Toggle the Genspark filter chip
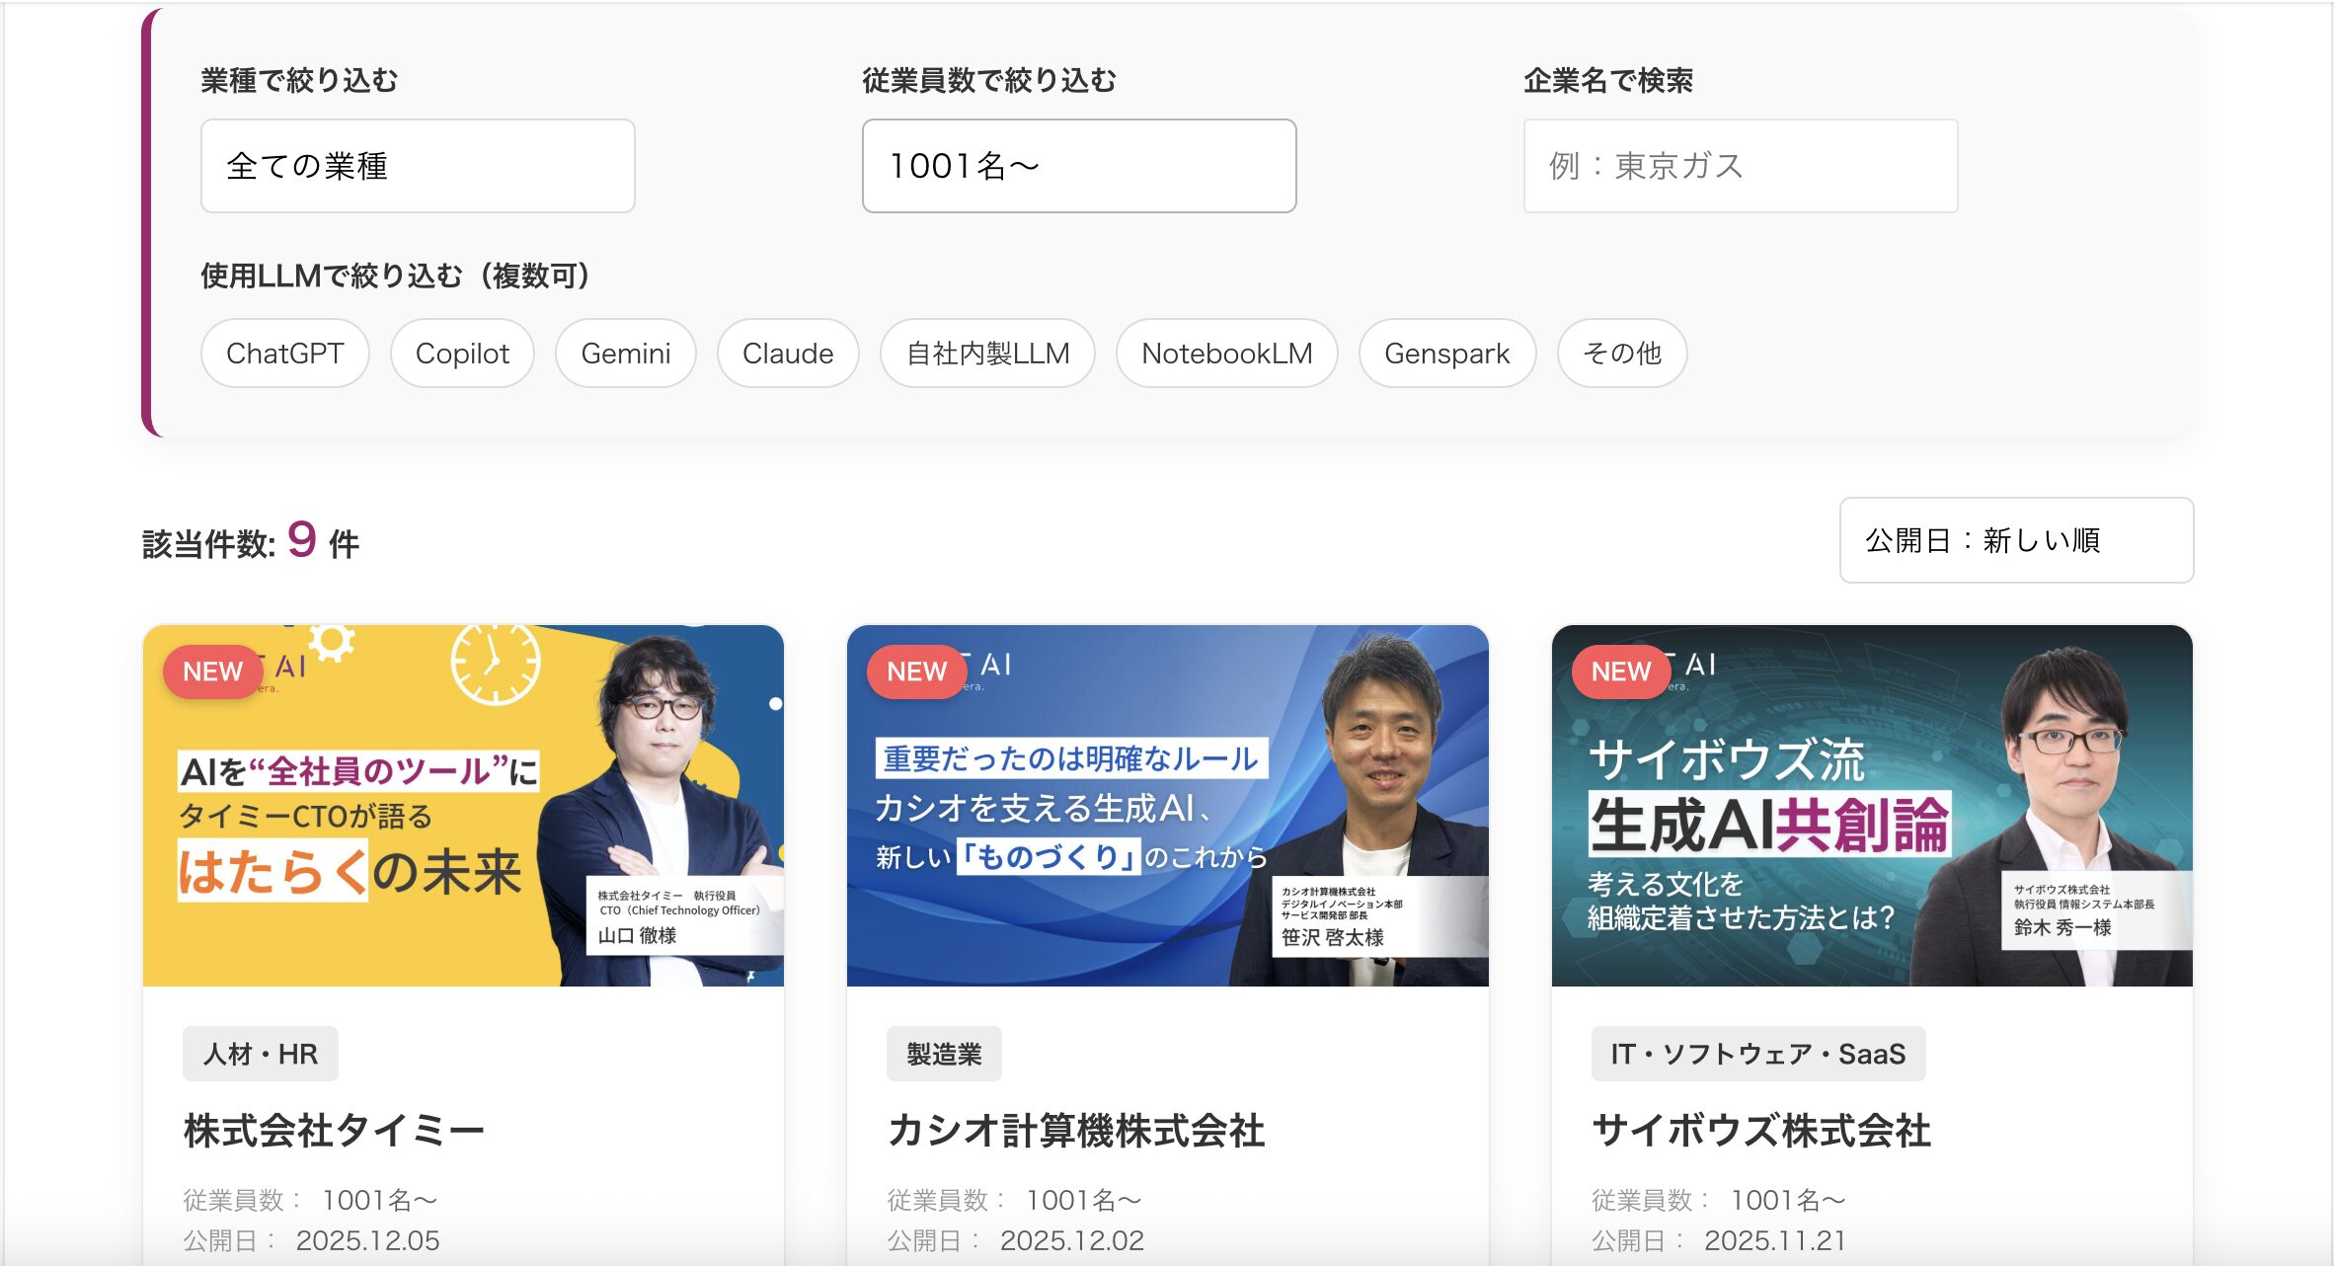Screen dimensions: 2334x1266 (x=1447, y=354)
